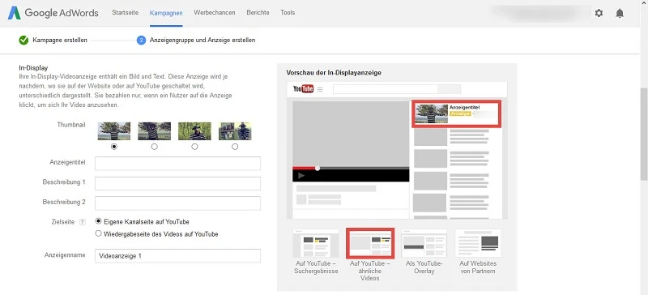Click the play button in preview video
The image size is (648, 295).
301,175
